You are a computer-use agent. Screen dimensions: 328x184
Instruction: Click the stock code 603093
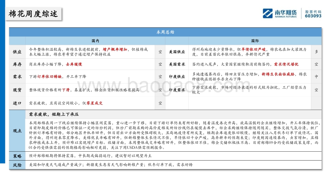(x=313, y=16)
